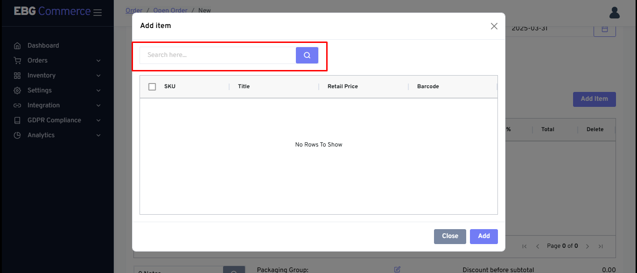The width and height of the screenshot is (637, 273).
Task: Click the Open Order breadcrumb link
Action: [170, 10]
